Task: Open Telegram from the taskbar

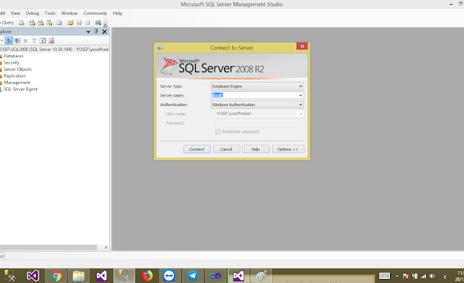Action: [x=193, y=276]
